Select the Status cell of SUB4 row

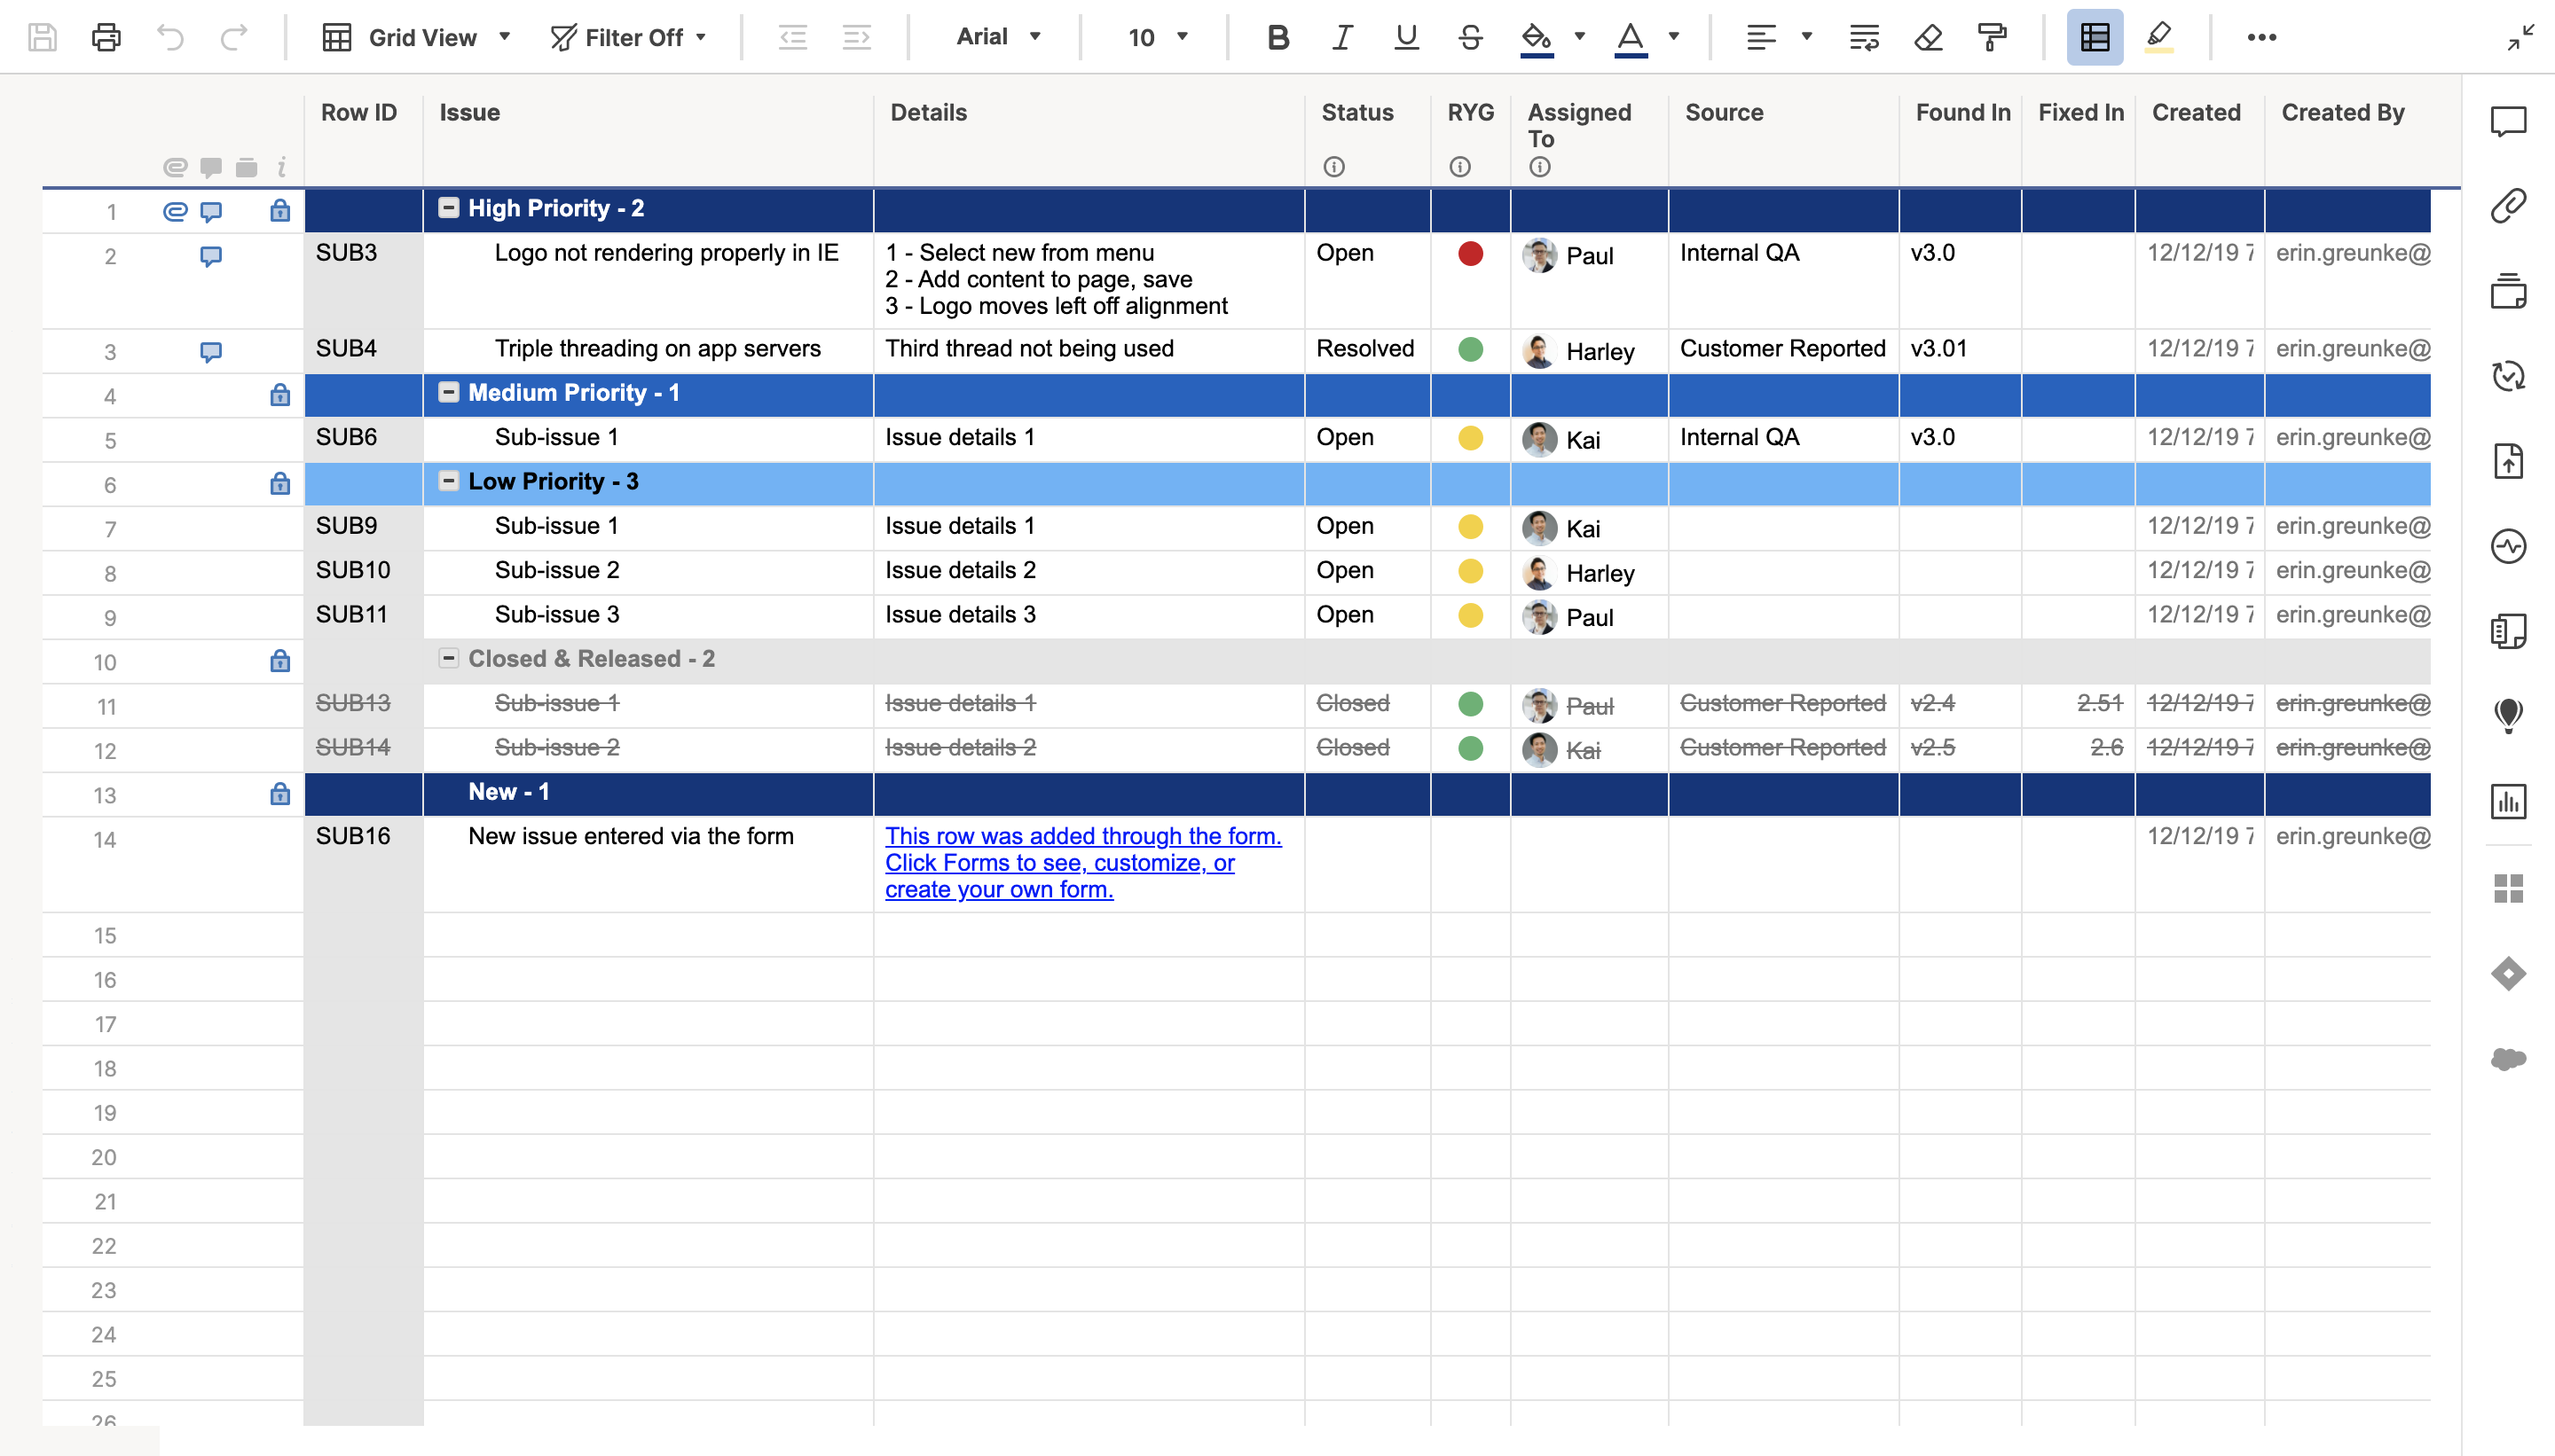(1366, 349)
